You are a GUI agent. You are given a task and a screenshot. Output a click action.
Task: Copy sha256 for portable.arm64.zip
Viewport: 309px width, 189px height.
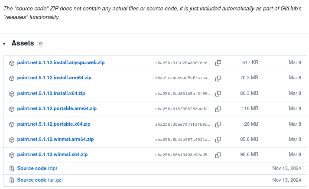(218, 109)
